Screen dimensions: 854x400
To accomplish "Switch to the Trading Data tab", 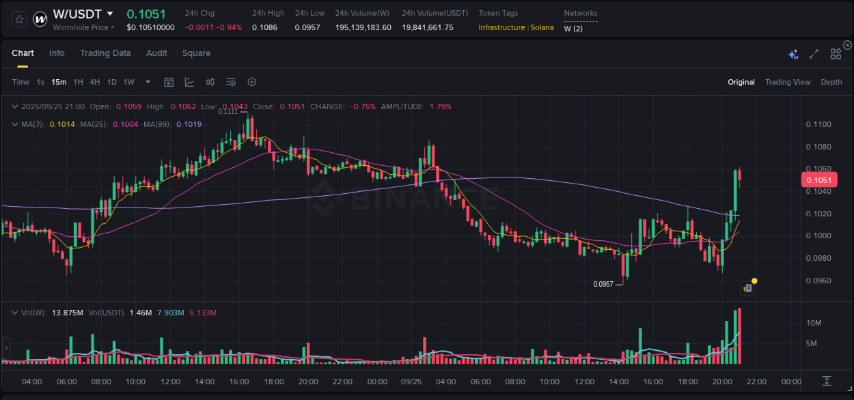I will (105, 53).
